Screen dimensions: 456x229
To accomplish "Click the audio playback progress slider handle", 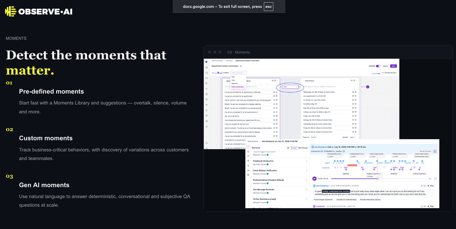I will 378,179.
